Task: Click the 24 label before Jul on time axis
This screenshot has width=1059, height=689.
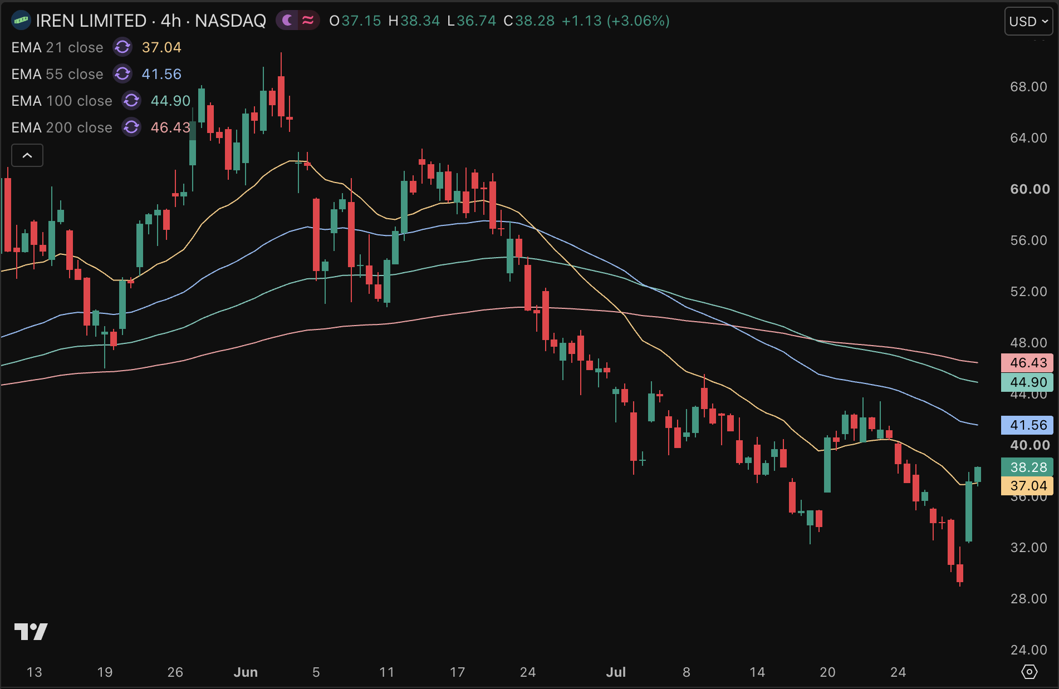Action: point(528,672)
